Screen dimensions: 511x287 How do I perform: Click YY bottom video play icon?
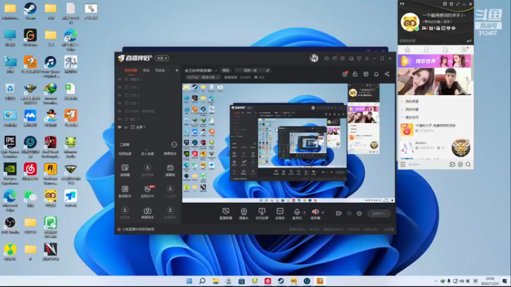tap(452, 165)
